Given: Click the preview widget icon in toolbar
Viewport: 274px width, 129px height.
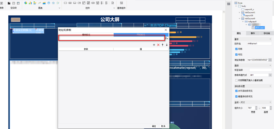Looking at the screenshot, I should [113, 3].
